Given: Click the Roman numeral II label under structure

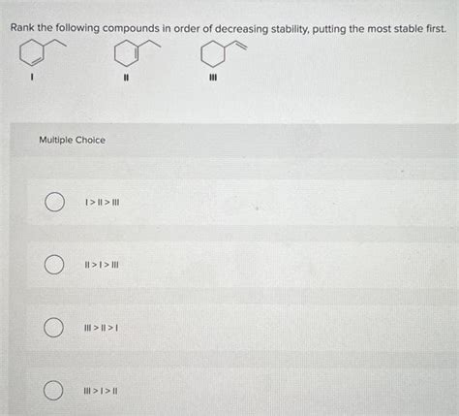Looking at the screenshot, I should click(x=127, y=78).
